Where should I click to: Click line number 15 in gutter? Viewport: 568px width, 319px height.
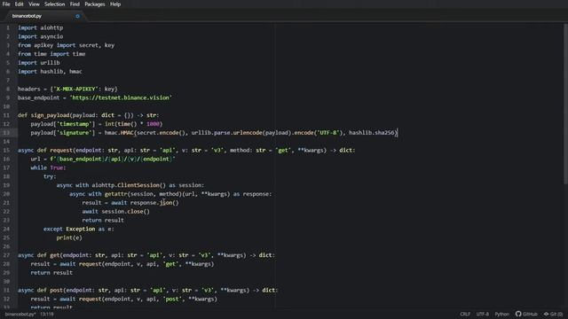point(6,150)
